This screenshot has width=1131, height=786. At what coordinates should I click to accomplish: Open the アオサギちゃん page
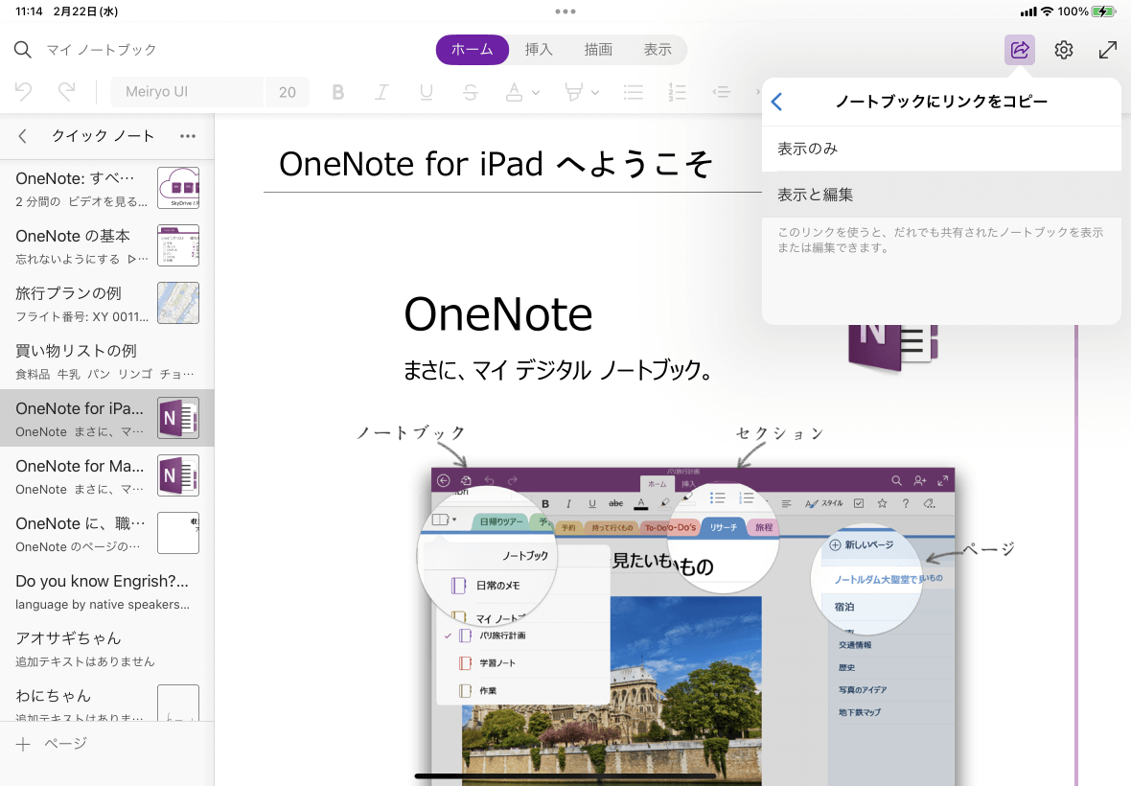click(x=106, y=648)
